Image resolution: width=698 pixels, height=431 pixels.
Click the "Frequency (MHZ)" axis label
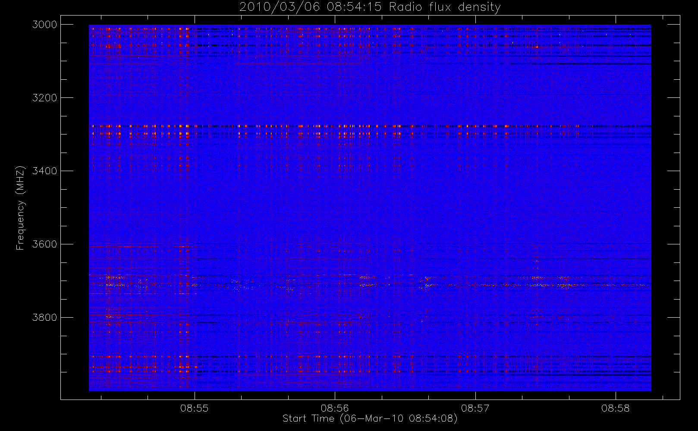tap(20, 208)
